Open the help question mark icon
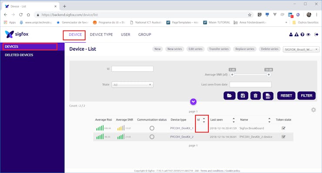Viewport: 322px width, 173px height. pyautogui.click(x=302, y=34)
